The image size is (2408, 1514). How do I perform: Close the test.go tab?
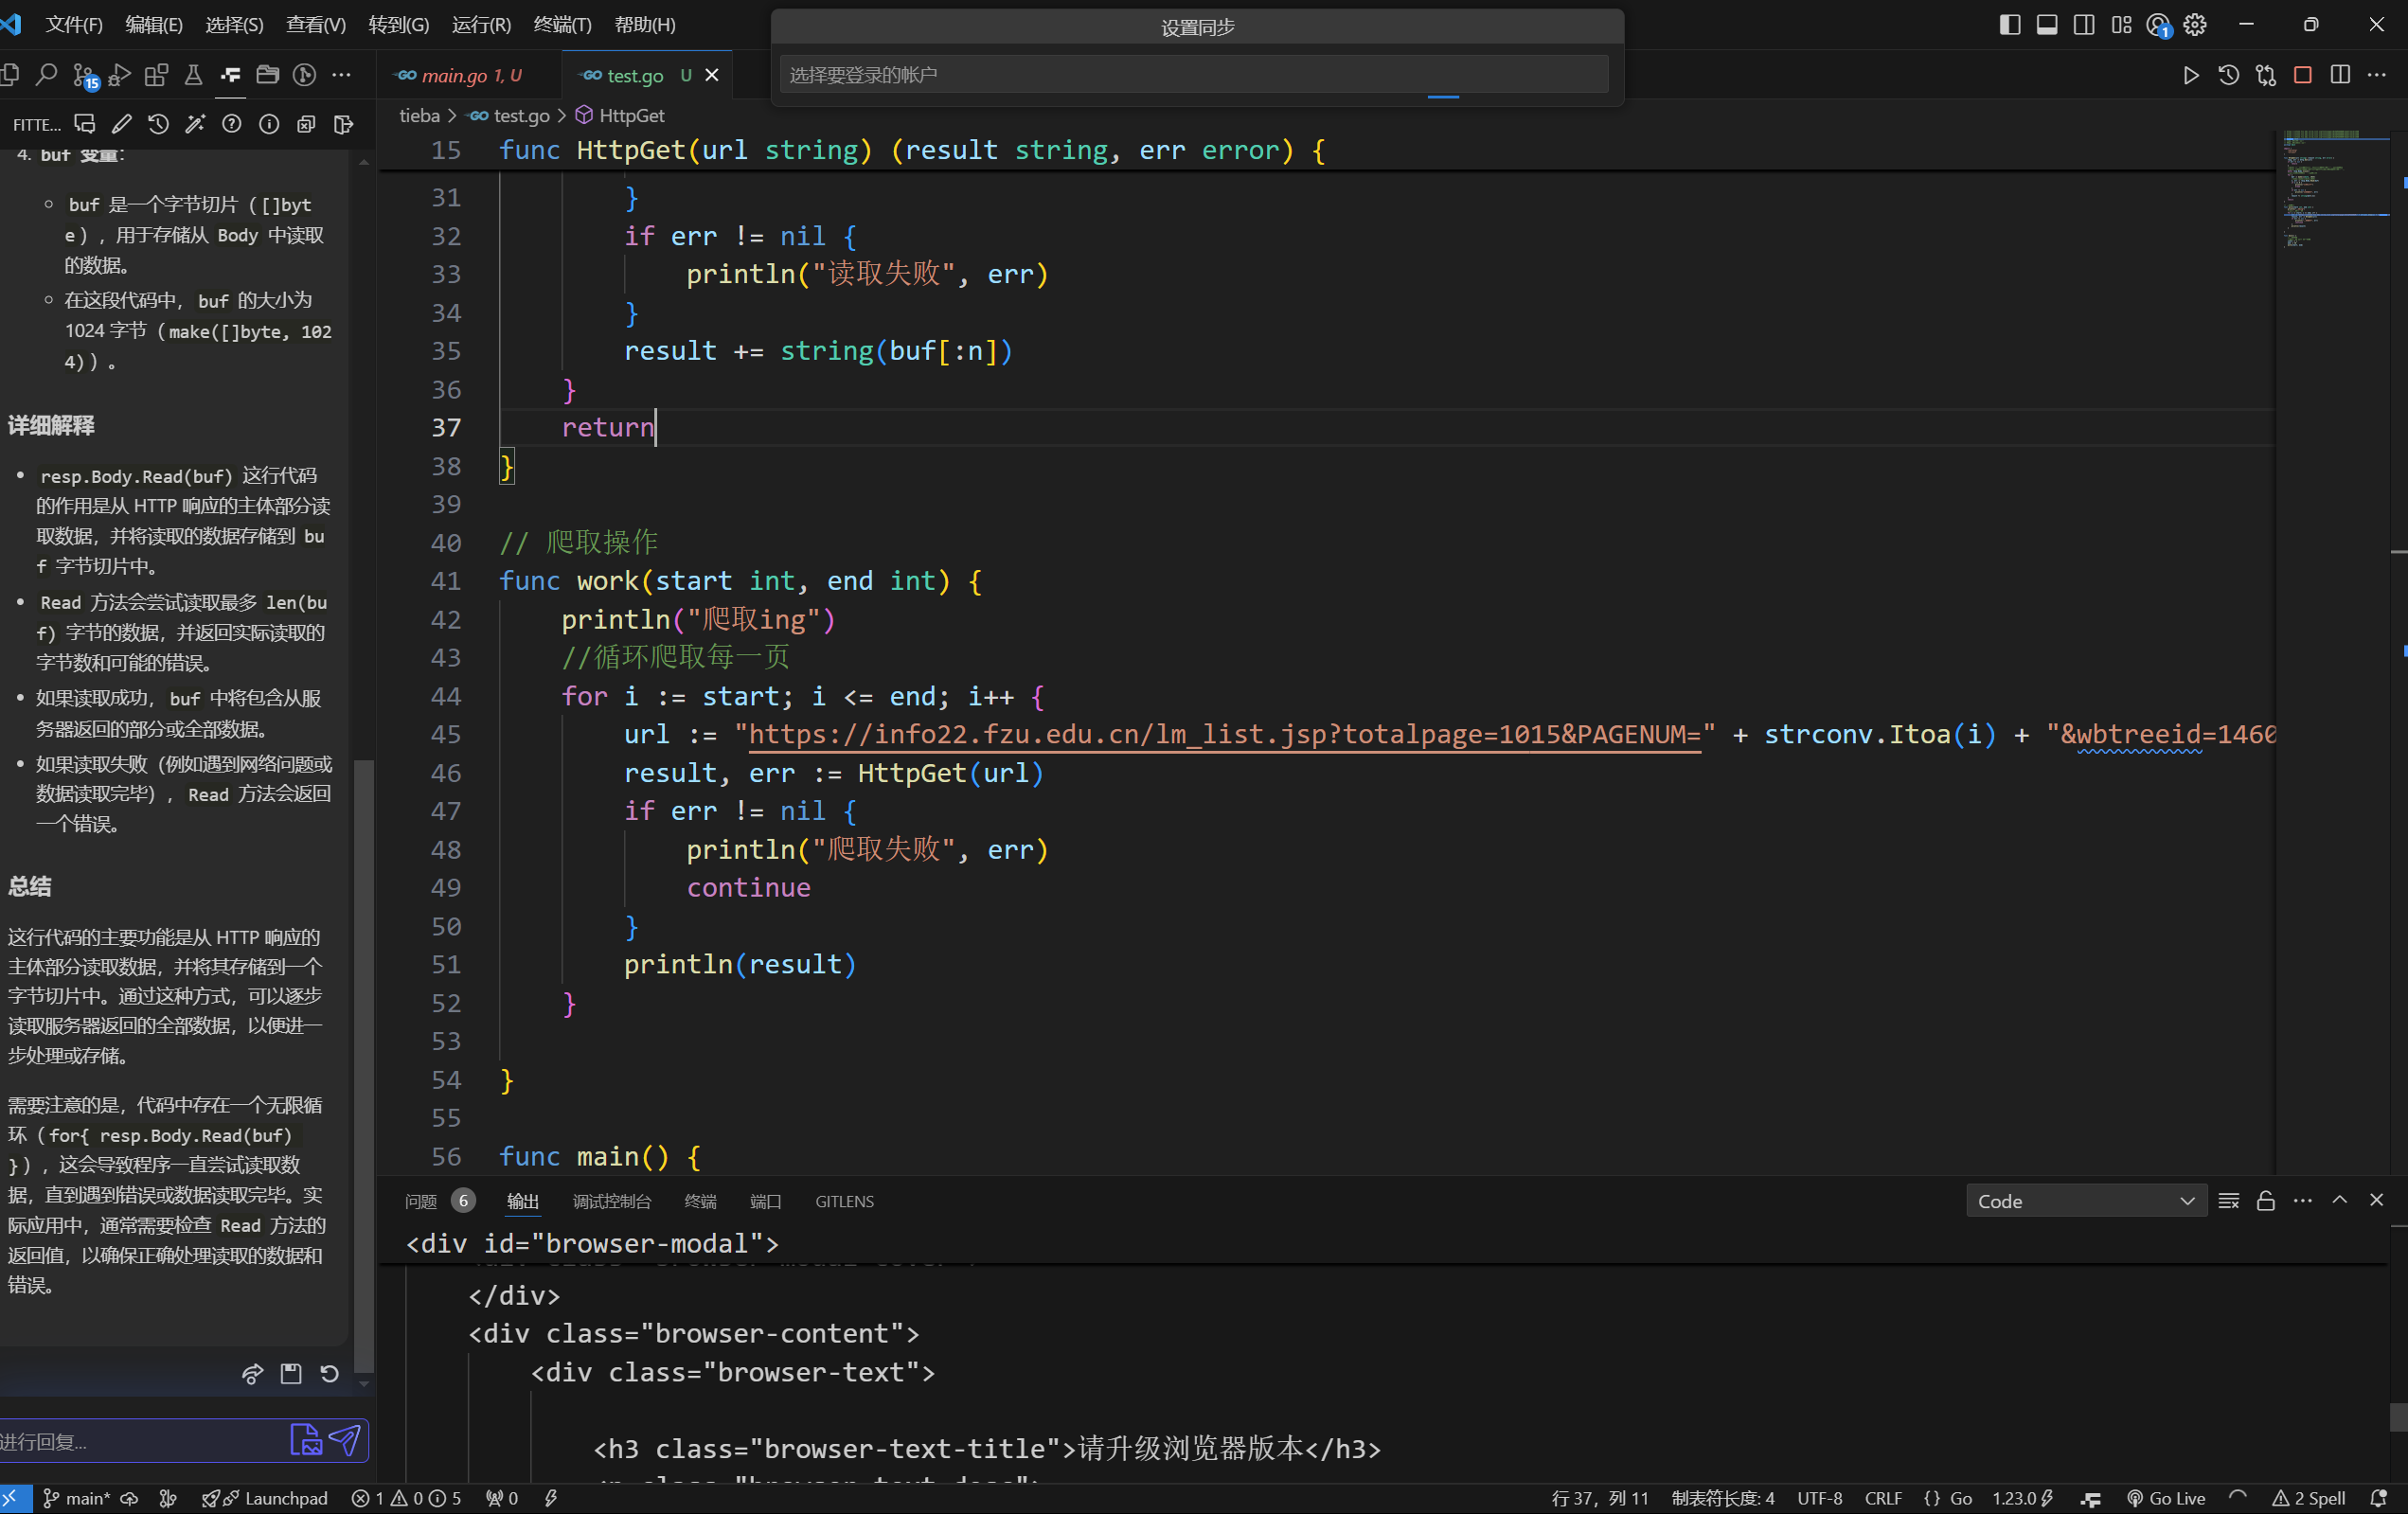coord(712,75)
